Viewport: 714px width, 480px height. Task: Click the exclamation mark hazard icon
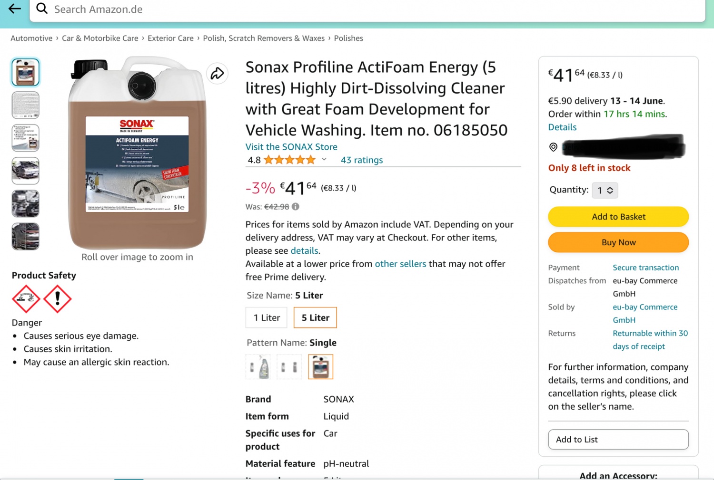click(x=58, y=299)
